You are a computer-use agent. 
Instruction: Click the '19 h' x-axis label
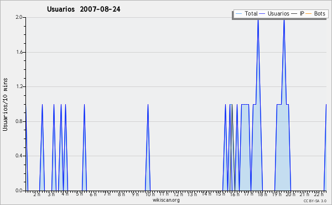tap(277, 194)
